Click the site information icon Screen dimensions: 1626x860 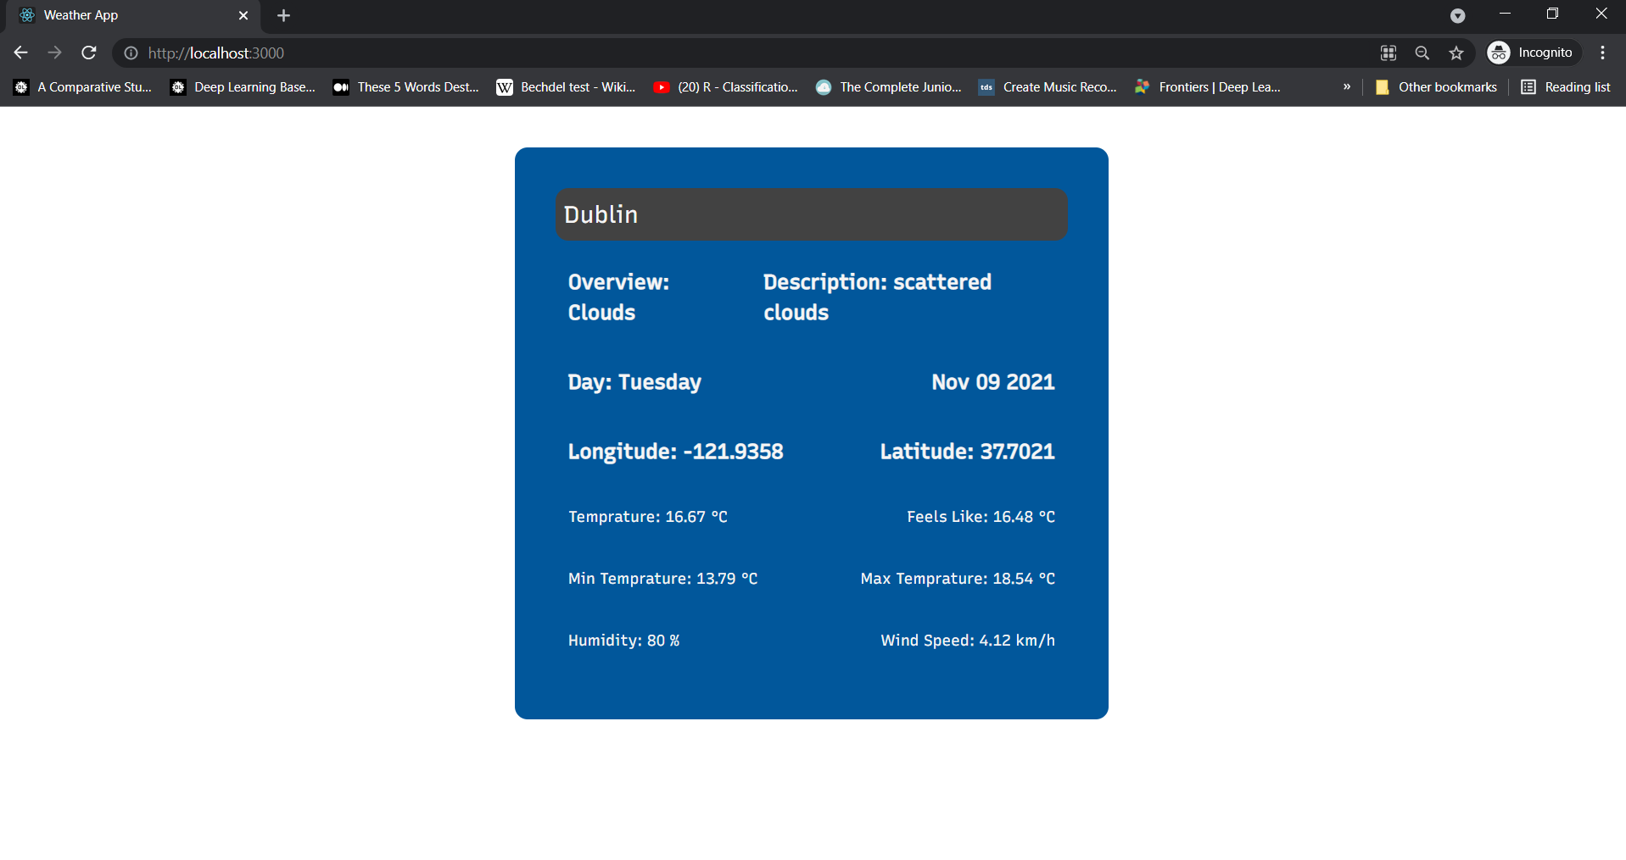(131, 53)
